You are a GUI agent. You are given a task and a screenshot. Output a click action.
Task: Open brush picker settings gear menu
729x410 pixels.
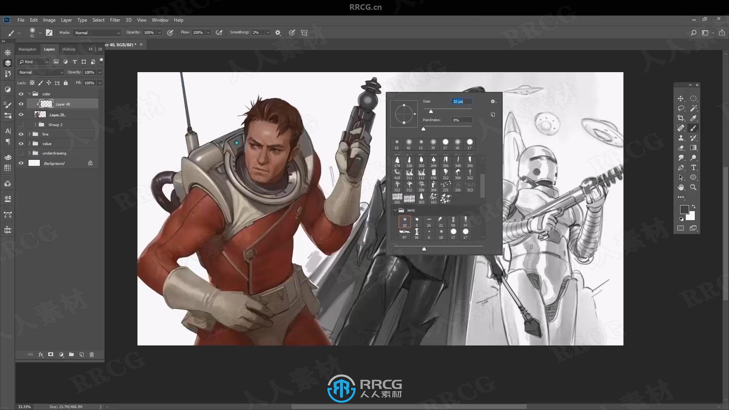tap(493, 101)
